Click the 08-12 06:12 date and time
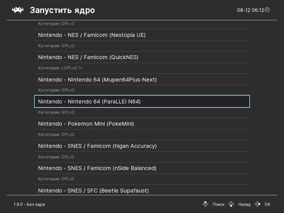The height and width of the screenshot is (213, 284). 250,10
